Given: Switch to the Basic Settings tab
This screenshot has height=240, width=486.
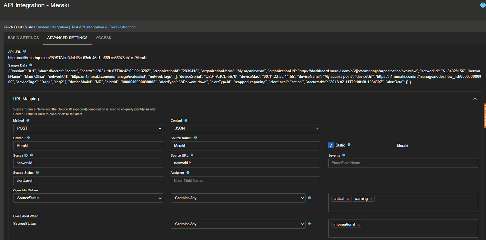Looking at the screenshot, I should (23, 38).
